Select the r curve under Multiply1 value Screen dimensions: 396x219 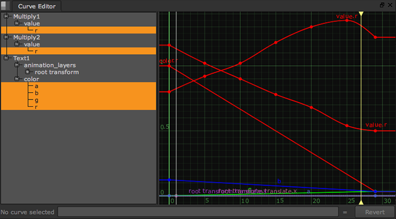pyautogui.click(x=79, y=30)
